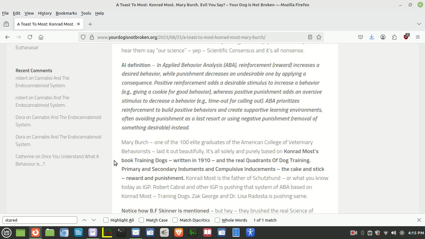This screenshot has width=425, height=239.
Task: Open the File menu
Action: pos(5,13)
